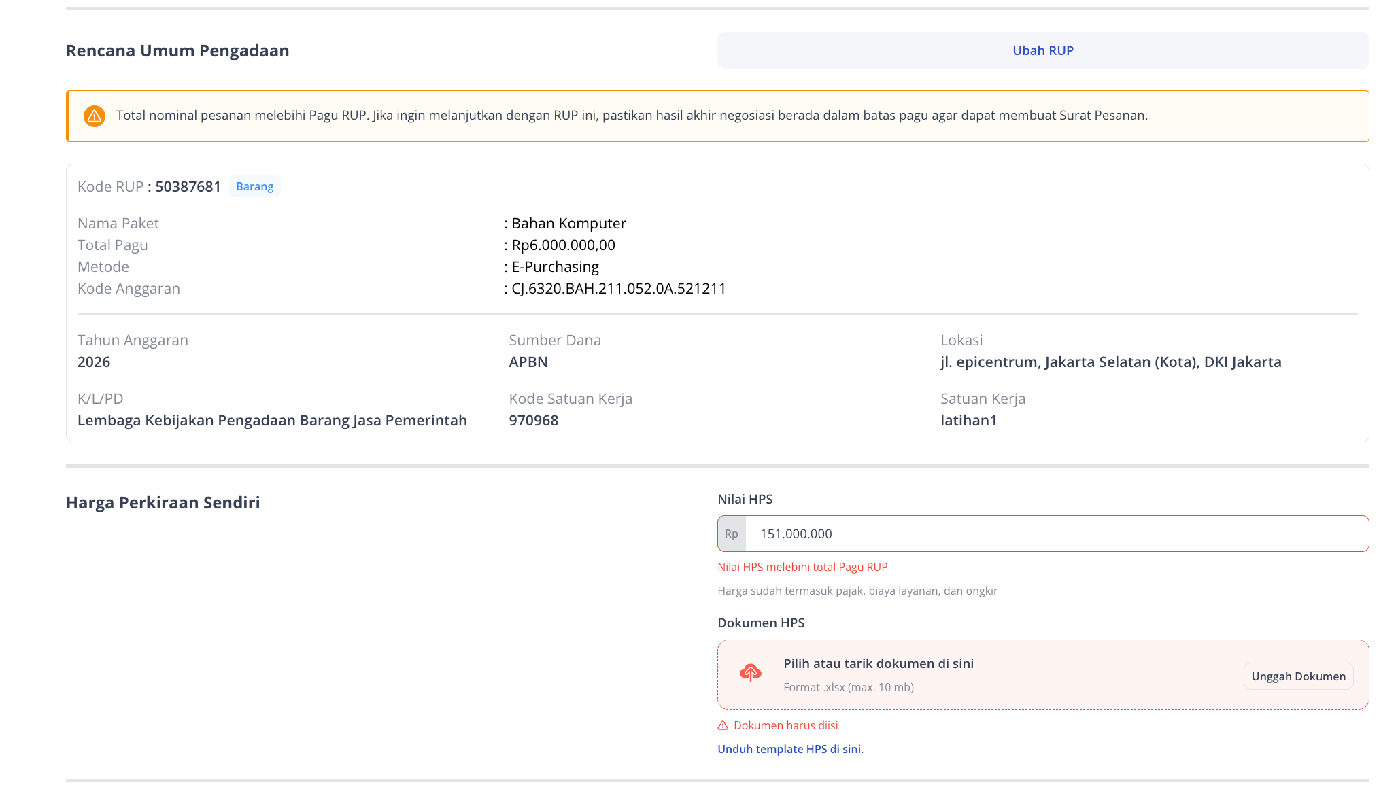Click the Satuan Kerja value latihan1
The height and width of the screenshot is (802, 1379).
(968, 420)
